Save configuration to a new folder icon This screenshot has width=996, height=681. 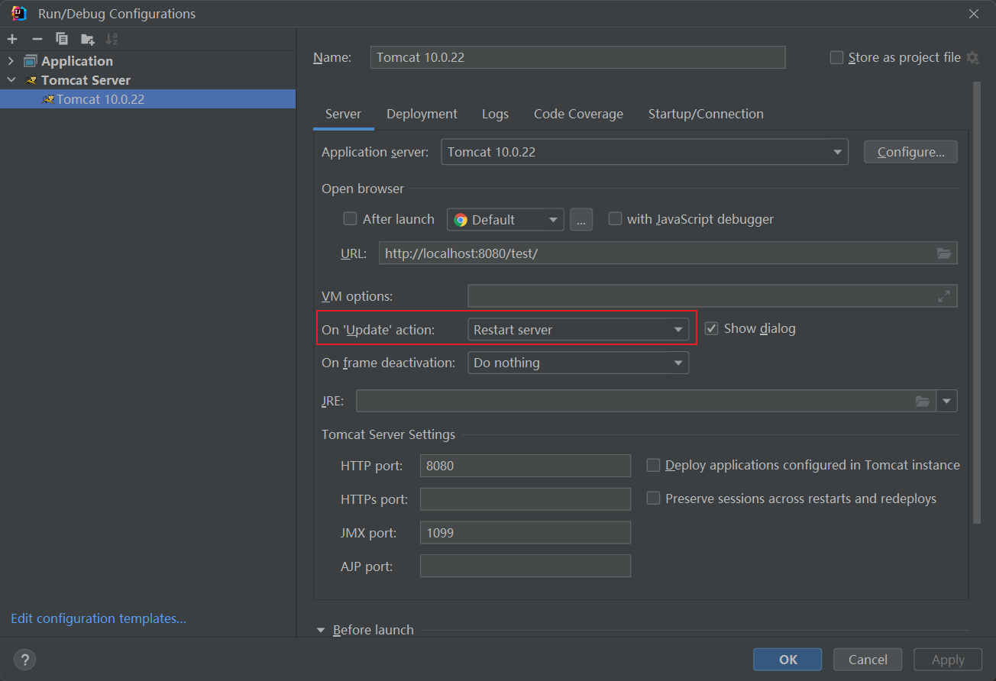[88, 39]
